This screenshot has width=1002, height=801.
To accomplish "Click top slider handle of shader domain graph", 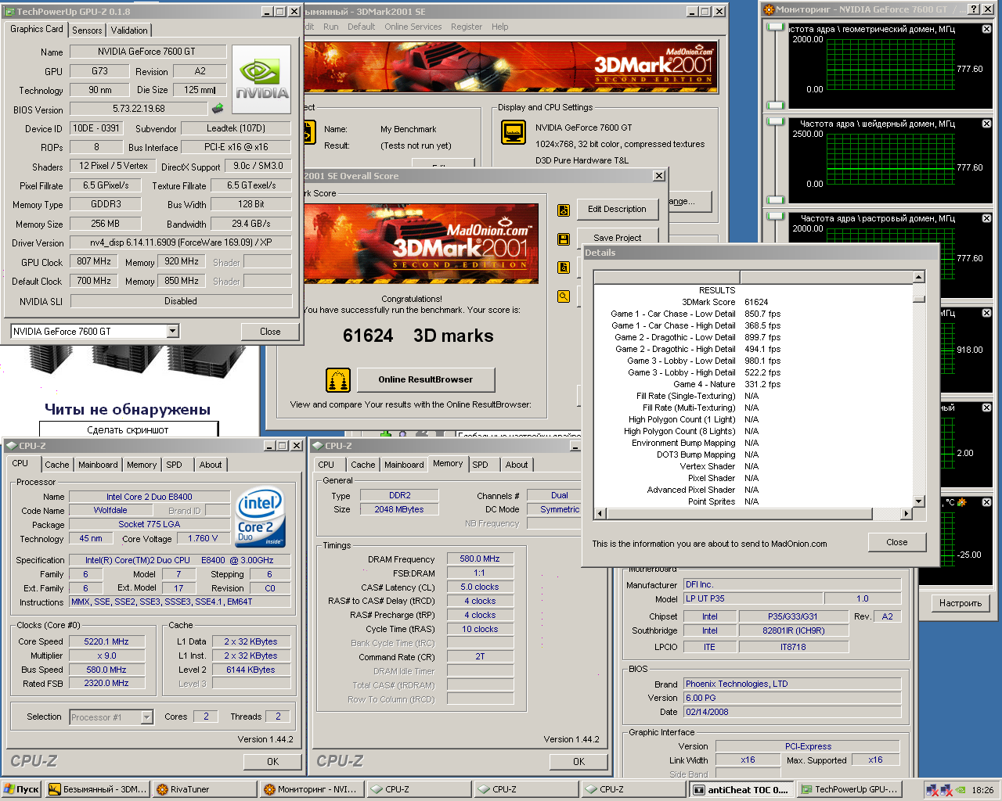I will [776, 121].
